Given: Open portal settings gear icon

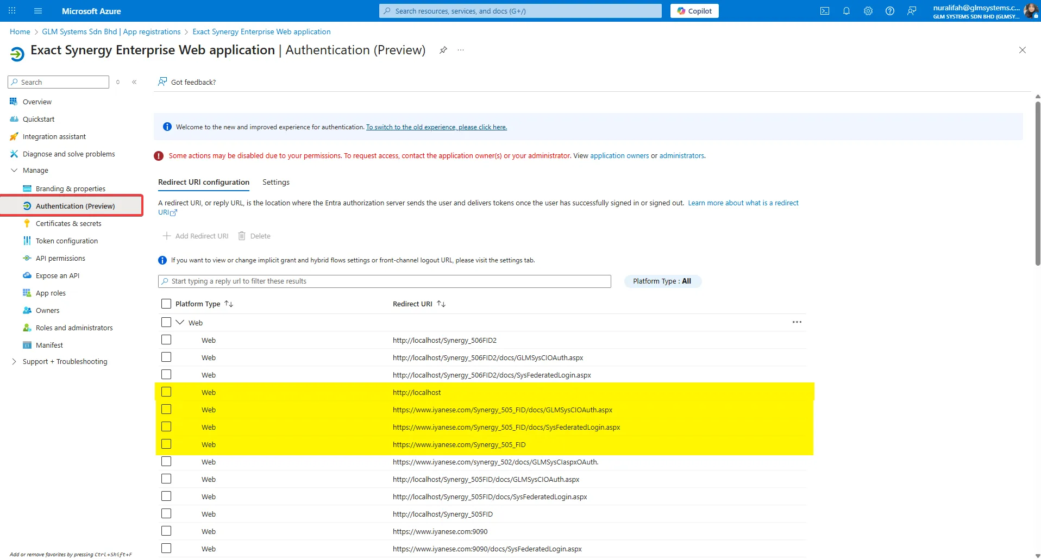Looking at the screenshot, I should (868, 11).
